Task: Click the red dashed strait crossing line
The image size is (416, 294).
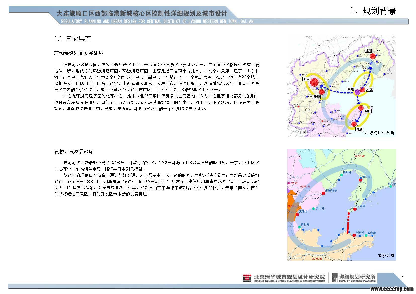Action: point(348,223)
